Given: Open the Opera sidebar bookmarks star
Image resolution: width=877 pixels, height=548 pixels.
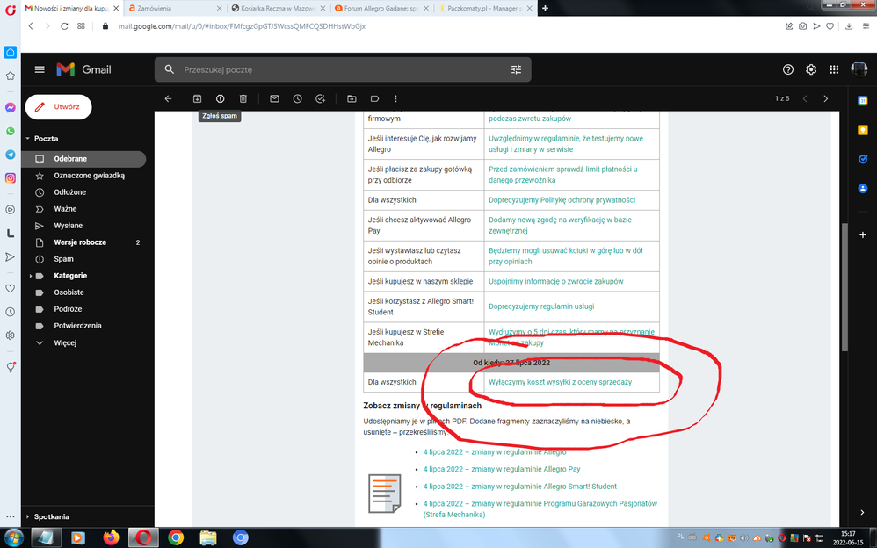Looking at the screenshot, I should [x=10, y=76].
